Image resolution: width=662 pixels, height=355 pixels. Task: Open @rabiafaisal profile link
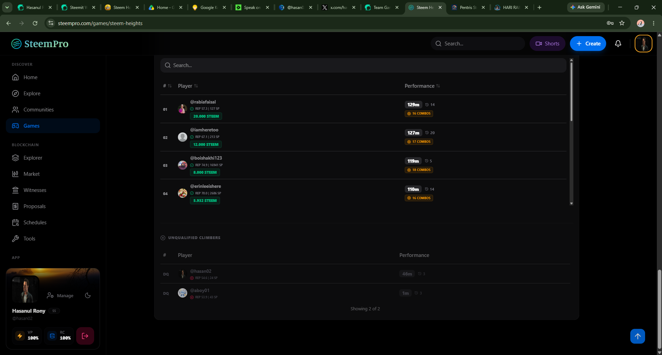203,102
